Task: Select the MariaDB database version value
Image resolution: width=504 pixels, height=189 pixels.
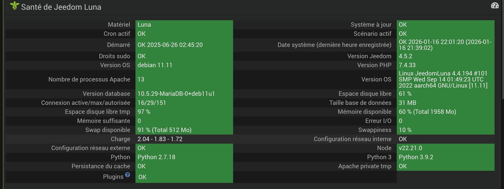Action: coord(176,94)
